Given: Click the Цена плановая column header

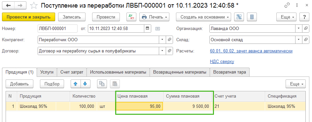Looking at the screenshot, I should click(139, 96).
